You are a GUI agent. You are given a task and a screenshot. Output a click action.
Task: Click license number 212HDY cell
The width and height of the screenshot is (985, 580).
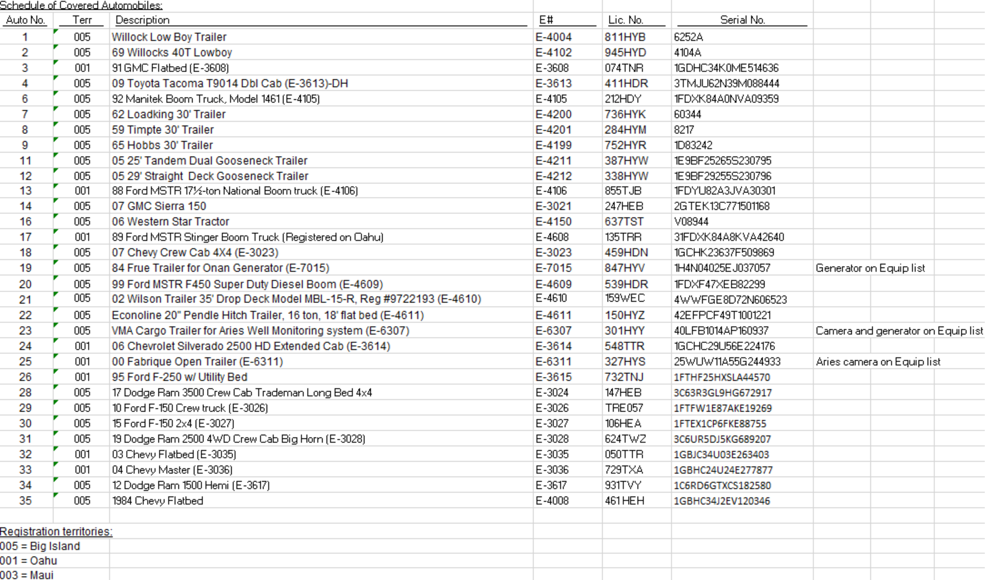(x=623, y=99)
